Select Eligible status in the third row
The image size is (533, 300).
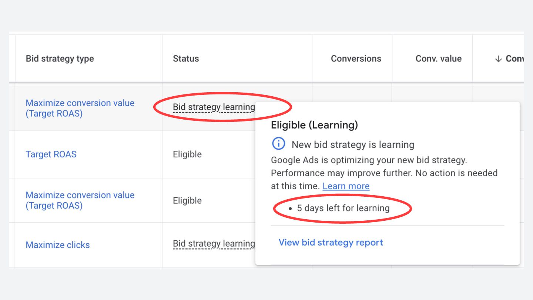point(187,201)
